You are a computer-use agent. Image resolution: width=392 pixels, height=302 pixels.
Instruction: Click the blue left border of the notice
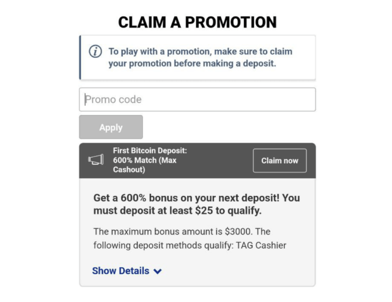(x=80, y=57)
